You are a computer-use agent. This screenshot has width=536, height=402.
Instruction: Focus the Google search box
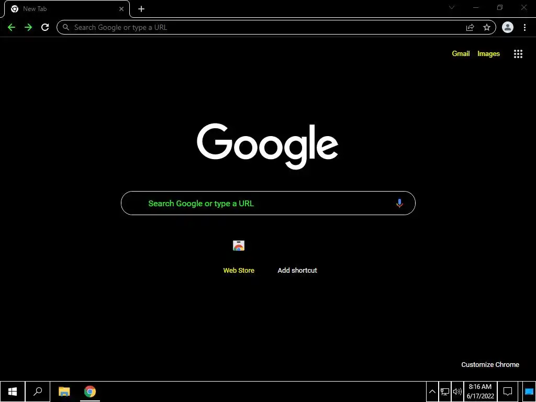(x=268, y=203)
